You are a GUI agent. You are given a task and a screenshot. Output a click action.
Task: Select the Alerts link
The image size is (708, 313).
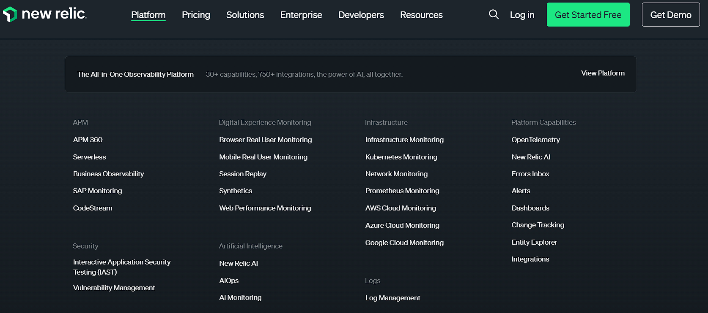(521, 191)
